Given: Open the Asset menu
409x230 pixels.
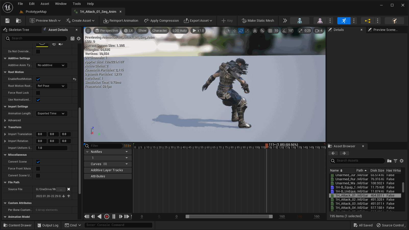Looking at the screenshot, I should [x=45, y=4].
